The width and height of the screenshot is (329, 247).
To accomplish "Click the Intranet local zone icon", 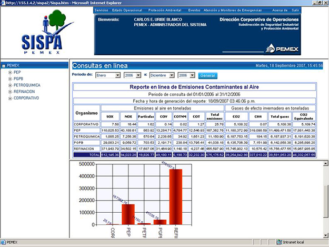I will coord(279,242).
